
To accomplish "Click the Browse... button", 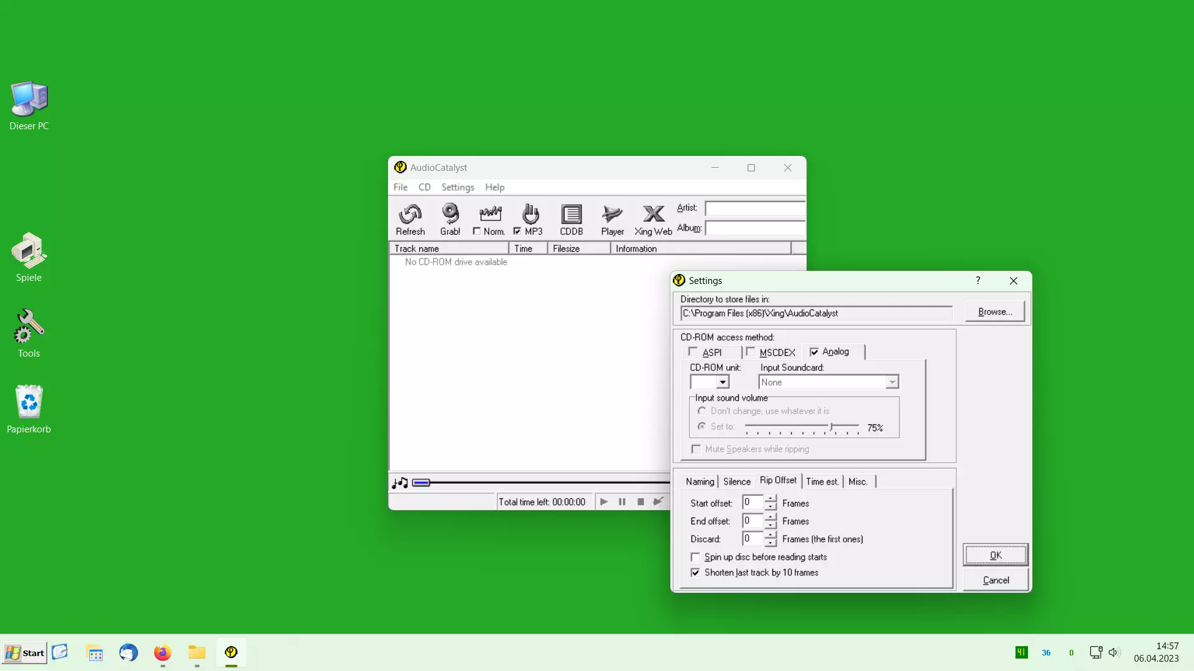I will coord(995,312).
